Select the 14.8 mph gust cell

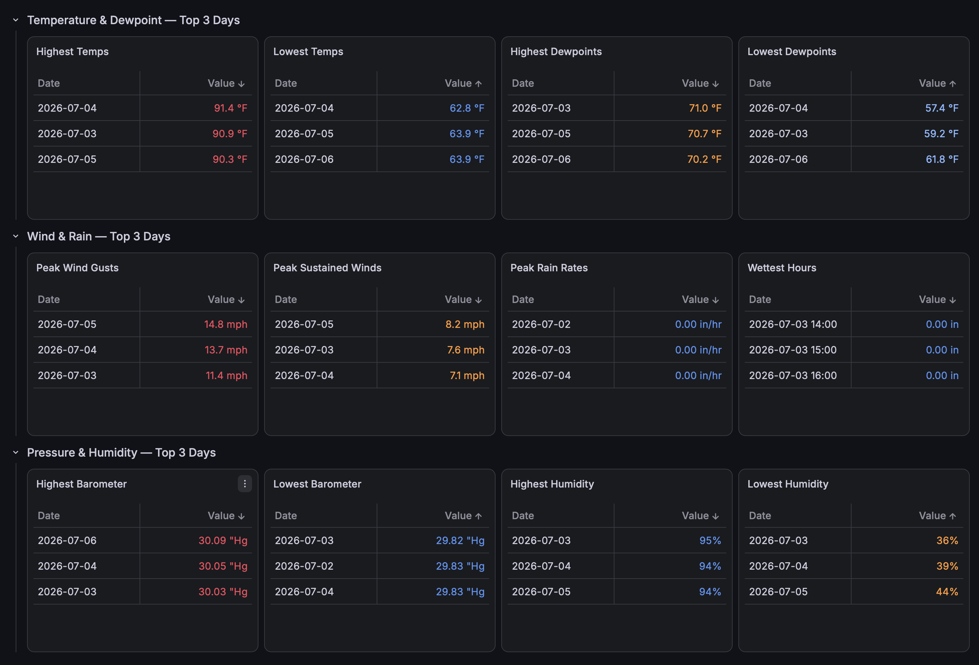click(196, 324)
